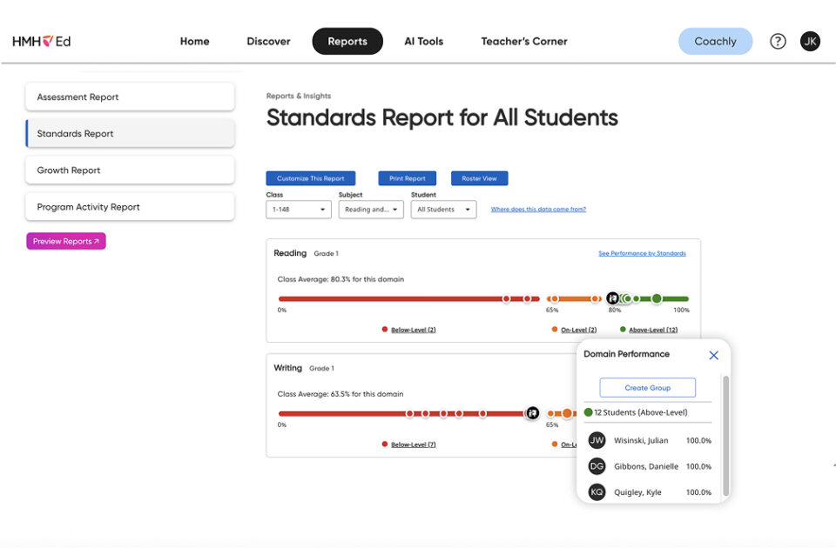This screenshot has width=836, height=548.
Task: Select 'Quigley, Kyle' name in the list
Action: pyautogui.click(x=637, y=492)
